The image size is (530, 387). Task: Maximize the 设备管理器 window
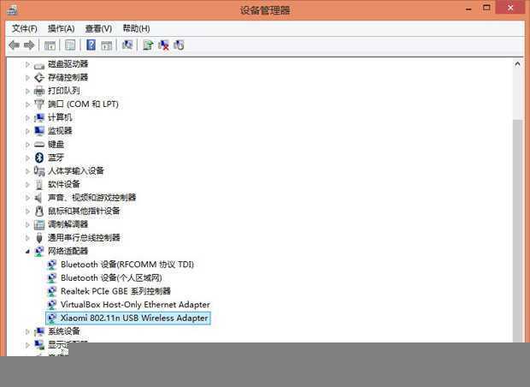(x=486, y=8)
